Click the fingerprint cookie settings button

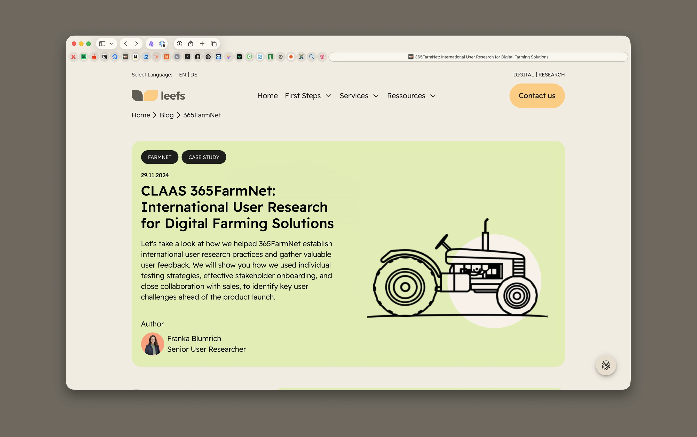[x=606, y=366]
